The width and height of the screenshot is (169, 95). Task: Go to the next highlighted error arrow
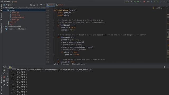pos(167,8)
